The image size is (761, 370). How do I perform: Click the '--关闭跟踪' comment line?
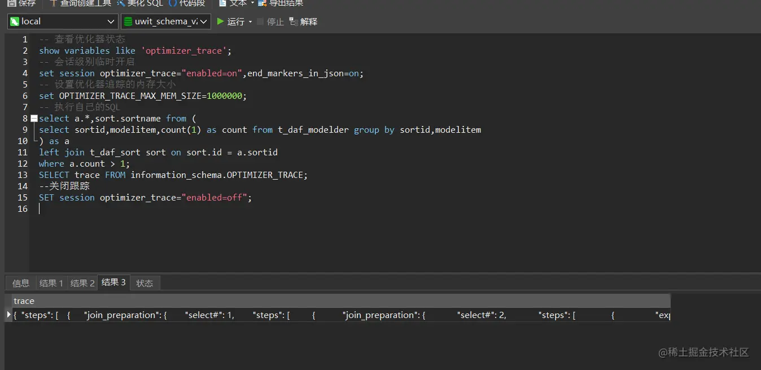click(x=64, y=186)
